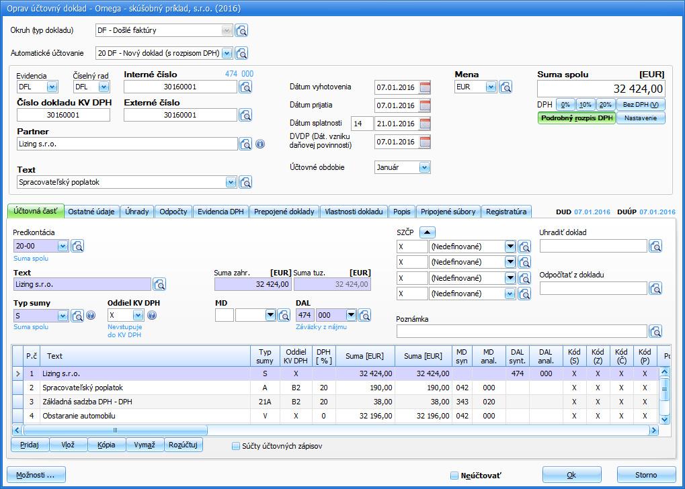The width and height of the screenshot is (685, 489).
Task: Expand header Text dropdown arrow
Action: 231,182
